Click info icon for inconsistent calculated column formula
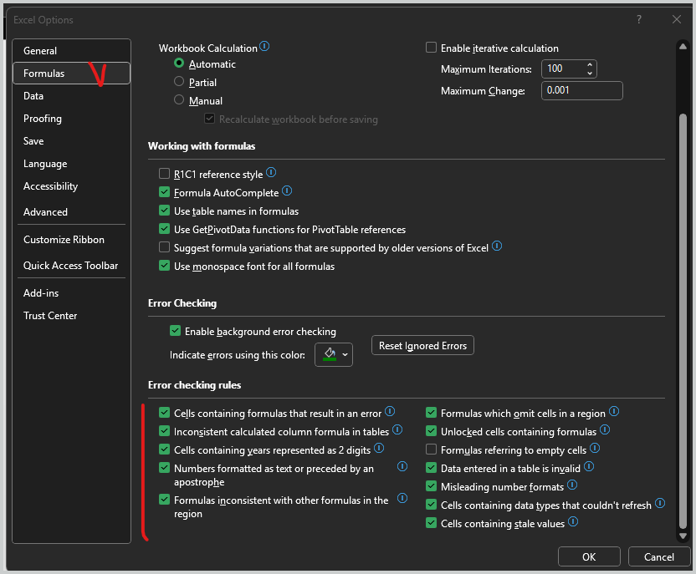696x574 pixels. point(397,430)
